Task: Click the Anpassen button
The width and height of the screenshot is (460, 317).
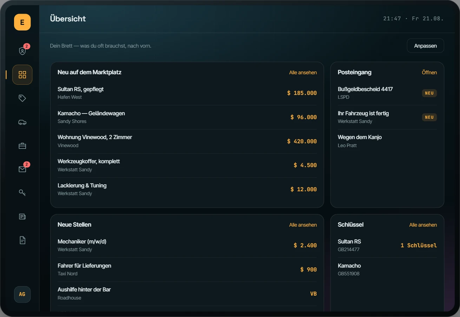Action: point(425,46)
